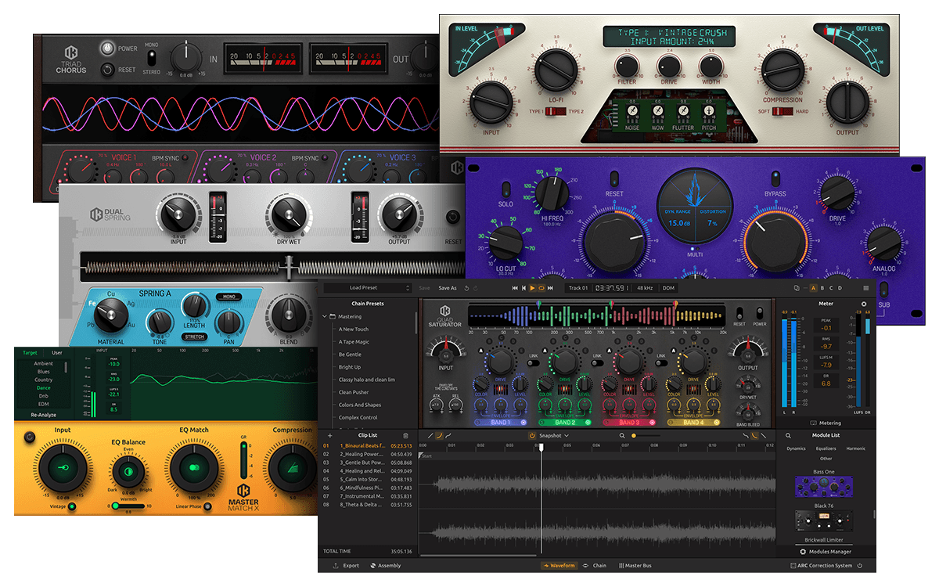The height and width of the screenshot is (587, 939).
Task: Select the Equalizers module category
Action: (x=826, y=448)
